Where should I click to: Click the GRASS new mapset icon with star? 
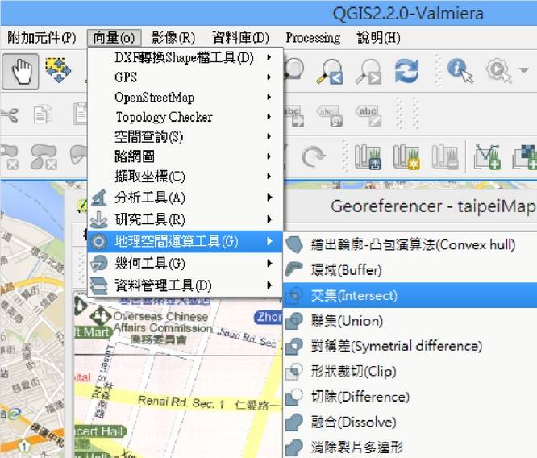[406, 157]
